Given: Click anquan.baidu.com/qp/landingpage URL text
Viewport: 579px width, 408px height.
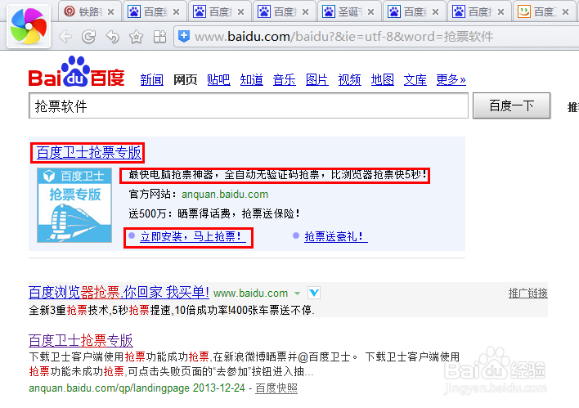Looking at the screenshot, I should (109, 388).
